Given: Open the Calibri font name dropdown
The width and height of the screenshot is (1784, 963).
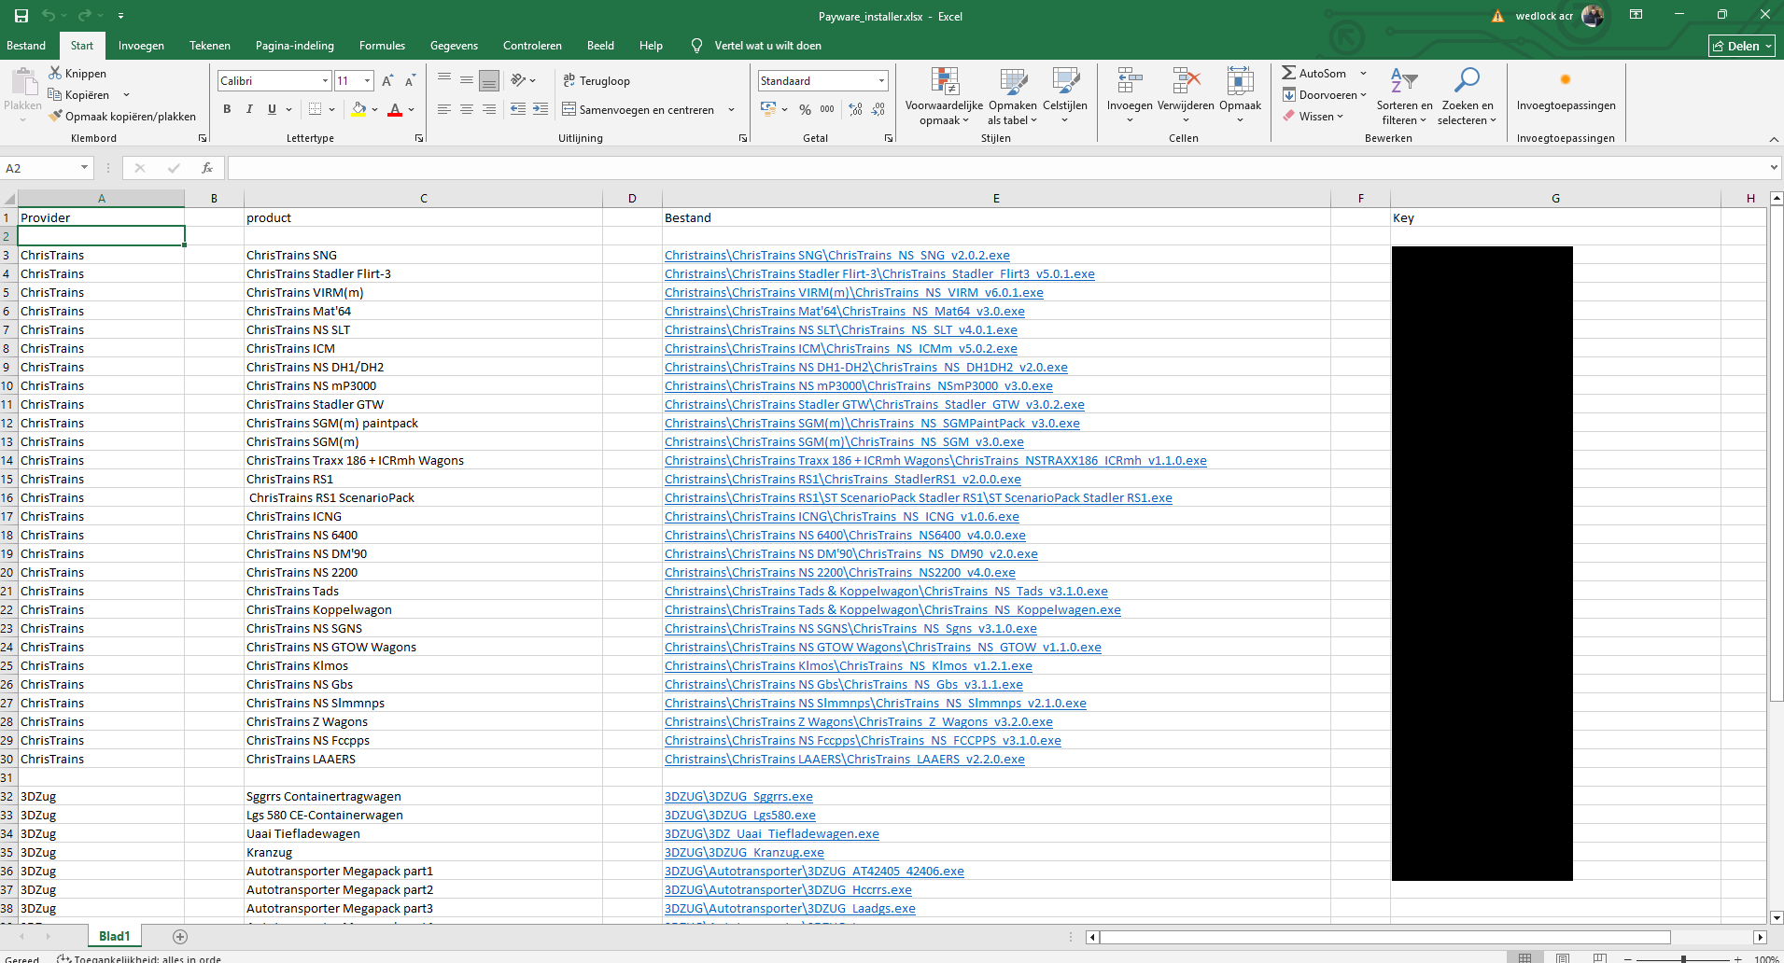Looking at the screenshot, I should pos(325,81).
